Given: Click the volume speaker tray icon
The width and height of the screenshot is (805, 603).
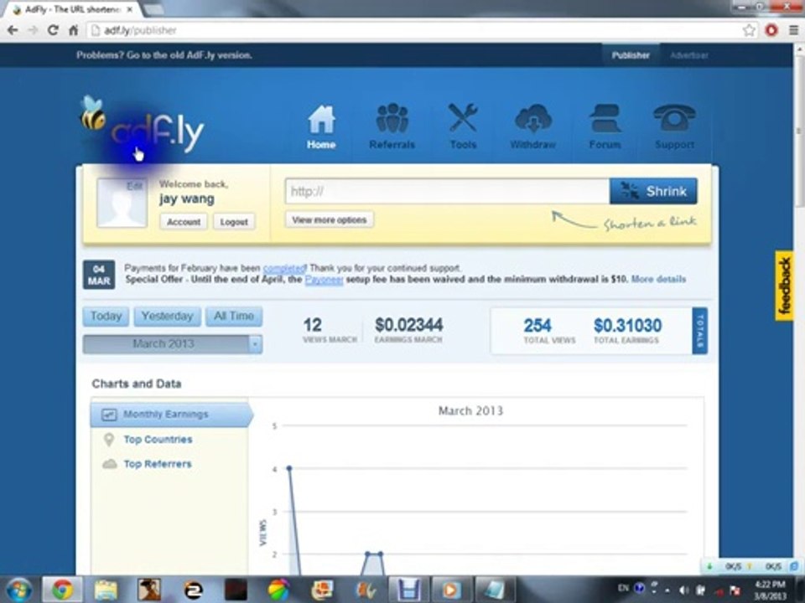Looking at the screenshot, I should tap(683, 590).
